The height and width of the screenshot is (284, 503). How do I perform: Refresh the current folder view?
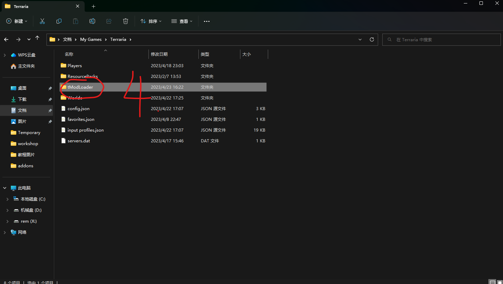click(372, 39)
